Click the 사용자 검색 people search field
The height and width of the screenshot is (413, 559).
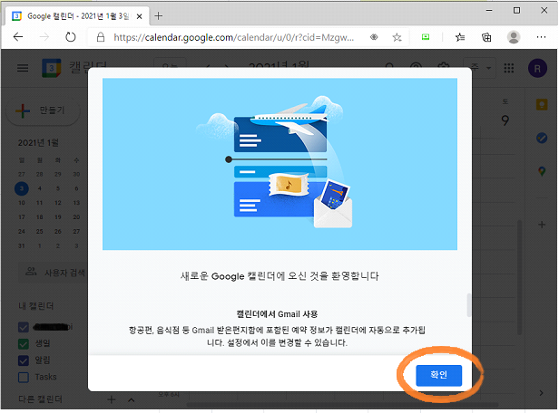pyautogui.click(x=54, y=273)
